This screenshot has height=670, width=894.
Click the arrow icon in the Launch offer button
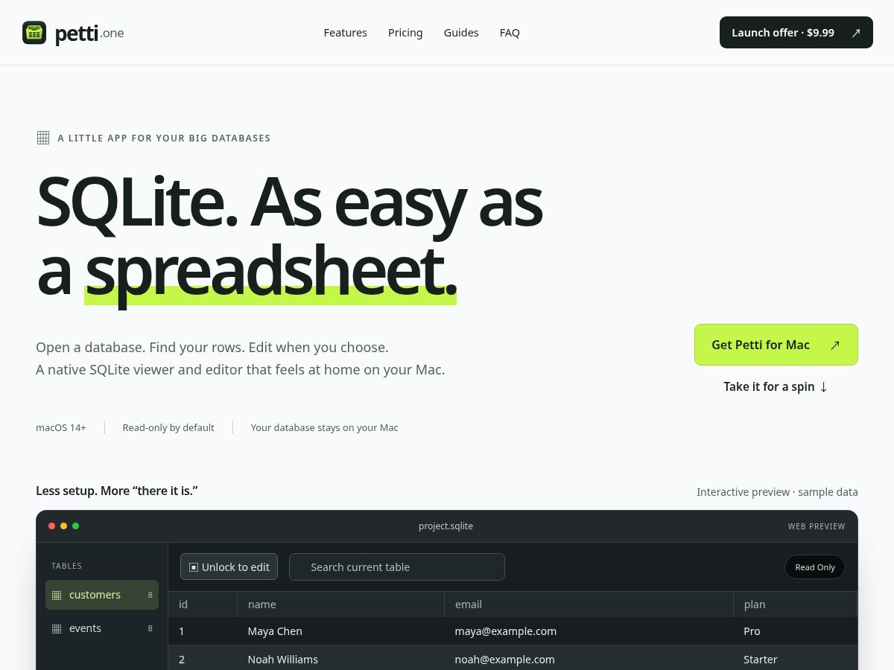(856, 33)
